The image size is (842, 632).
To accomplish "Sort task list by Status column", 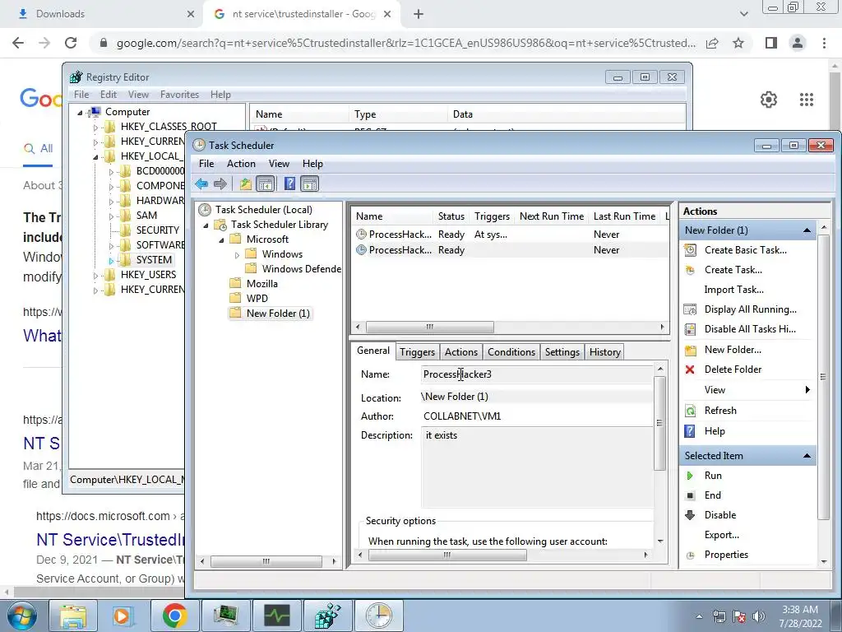I will point(451,216).
